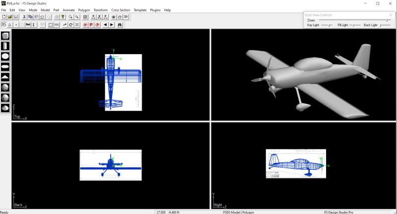Screen dimensions: 397x214
Task: Open the Part menu
Action: pyautogui.click(x=56, y=10)
